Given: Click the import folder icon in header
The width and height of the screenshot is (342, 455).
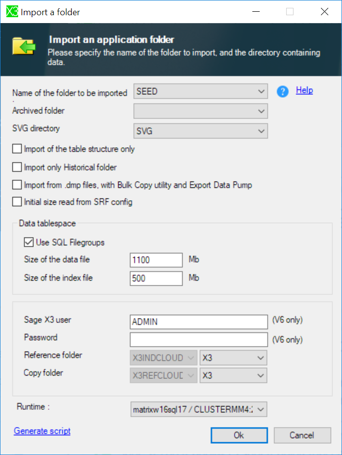Looking at the screenshot, I should pos(24,46).
